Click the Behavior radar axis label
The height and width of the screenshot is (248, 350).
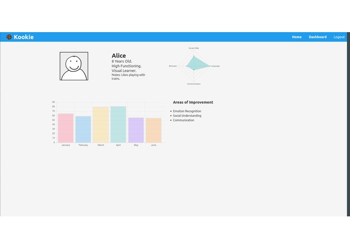(x=173, y=66)
